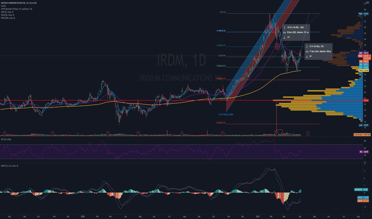372x219 pixels.
Task: Open the USD currency selector on the price scale
Action: click(x=368, y=3)
